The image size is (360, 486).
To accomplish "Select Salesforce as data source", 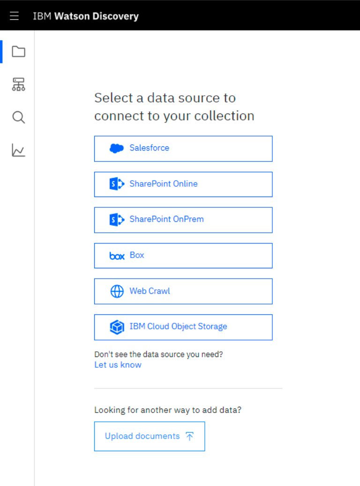I will [x=183, y=148].
